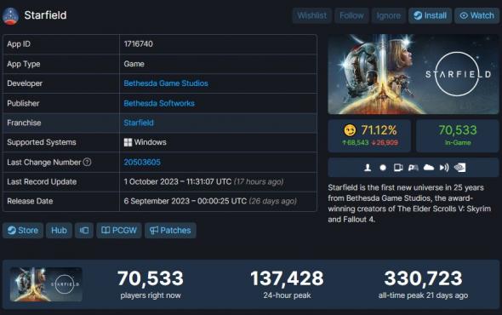Select the Steam Cloud icon
Screen dimensions: 502x315
(x=429, y=167)
